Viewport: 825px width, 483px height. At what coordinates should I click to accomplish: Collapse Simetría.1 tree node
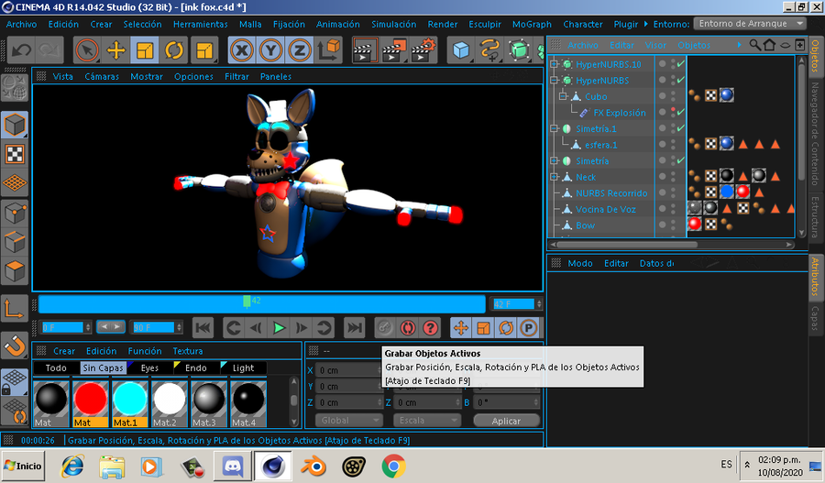click(x=554, y=128)
